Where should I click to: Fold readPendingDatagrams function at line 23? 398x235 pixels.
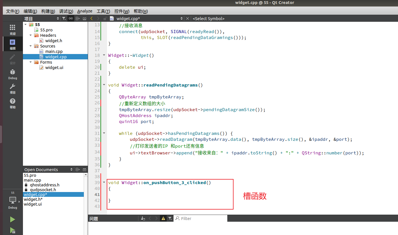click(104, 85)
